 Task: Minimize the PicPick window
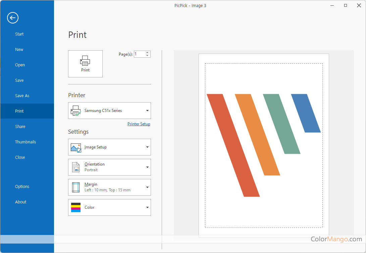pos(332,5)
